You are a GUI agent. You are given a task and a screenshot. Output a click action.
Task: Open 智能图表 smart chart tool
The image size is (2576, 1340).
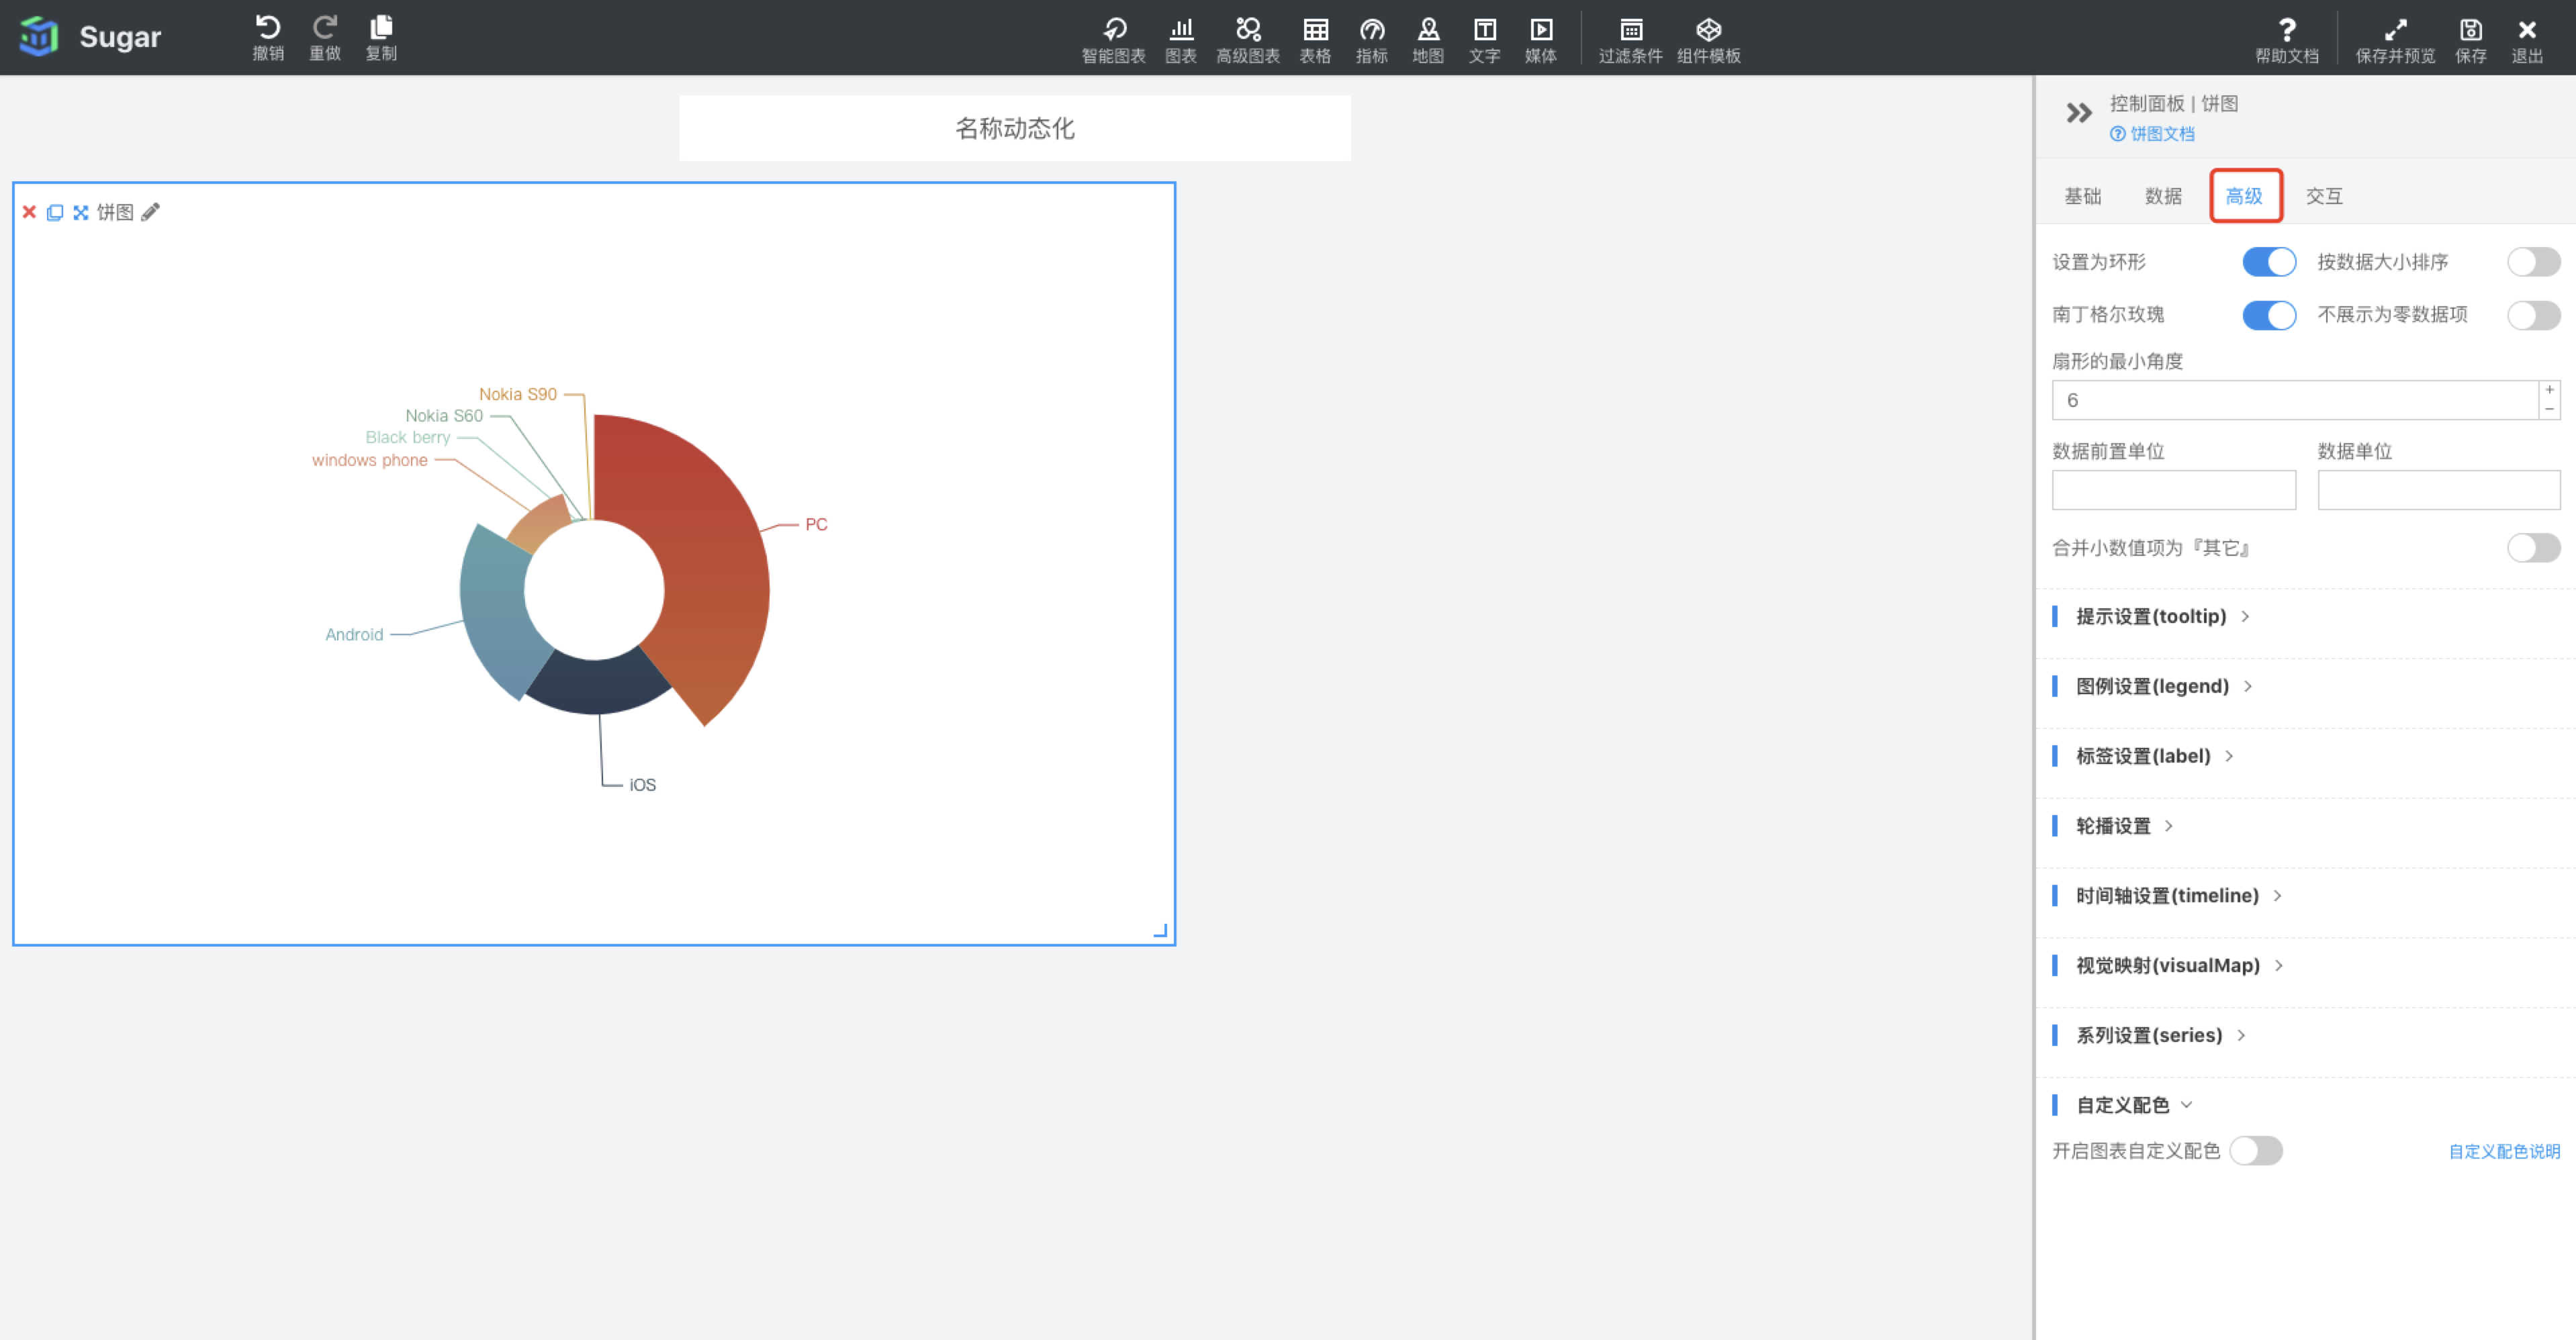point(1113,40)
